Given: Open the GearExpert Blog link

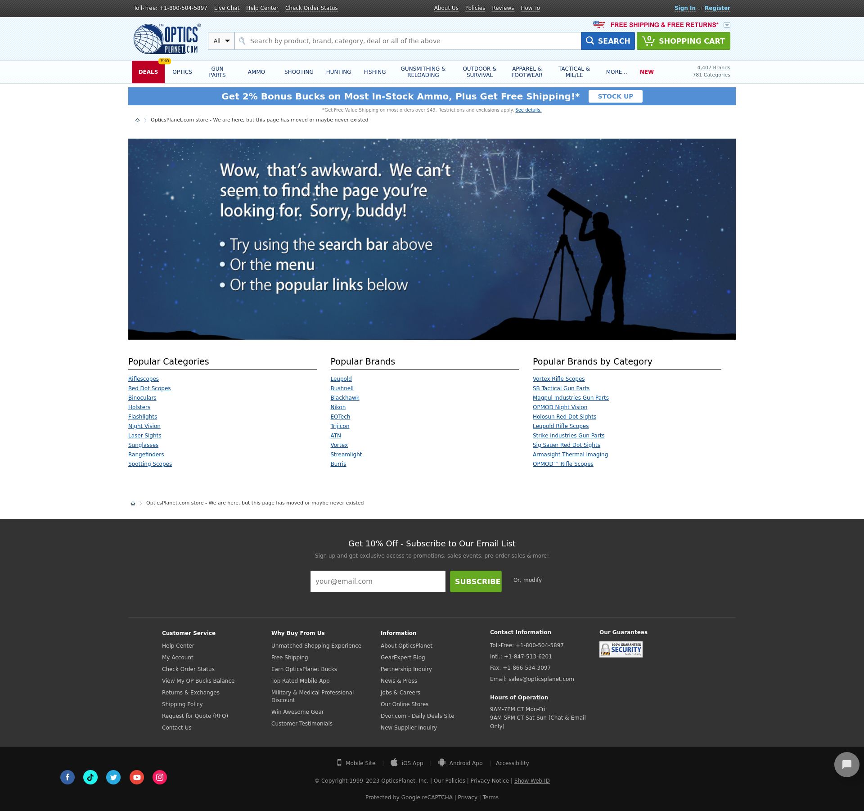Looking at the screenshot, I should point(403,658).
